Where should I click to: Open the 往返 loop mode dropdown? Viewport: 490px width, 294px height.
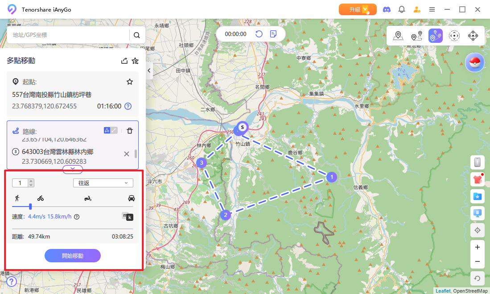(x=103, y=183)
